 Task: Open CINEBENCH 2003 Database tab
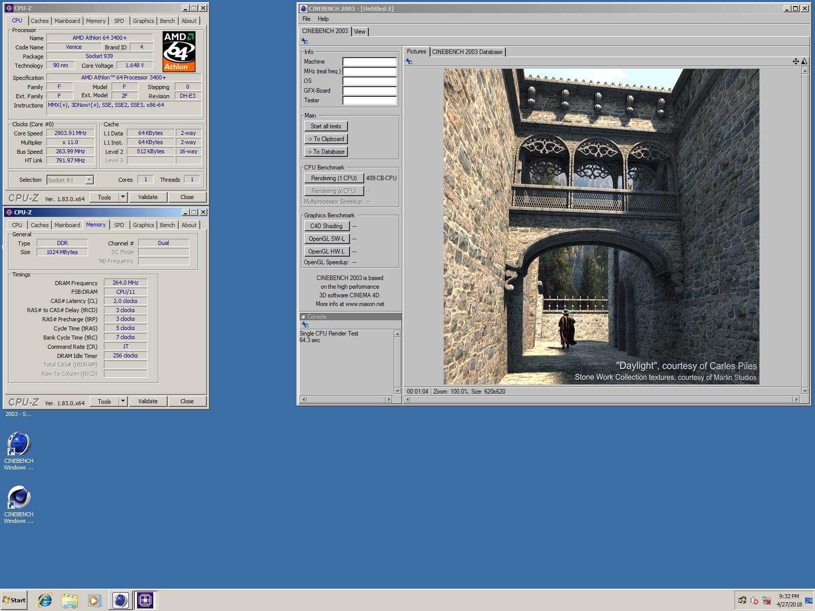tap(467, 52)
